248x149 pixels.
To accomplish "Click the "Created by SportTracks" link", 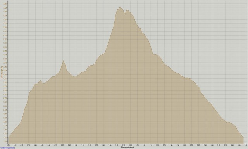I will [x=7, y=148].
